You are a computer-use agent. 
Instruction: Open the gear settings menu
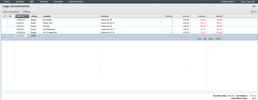pos(254,6)
